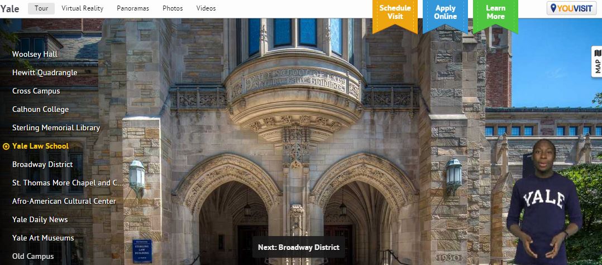Open Hewitt Quadrangle tour stop
Screen dimensions: 602x265
45,73
